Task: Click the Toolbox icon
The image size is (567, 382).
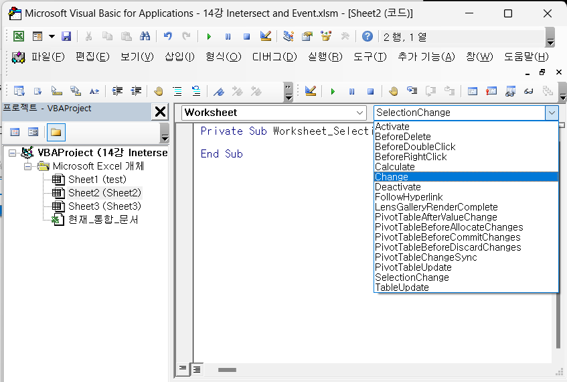Action: pyautogui.click(x=345, y=37)
